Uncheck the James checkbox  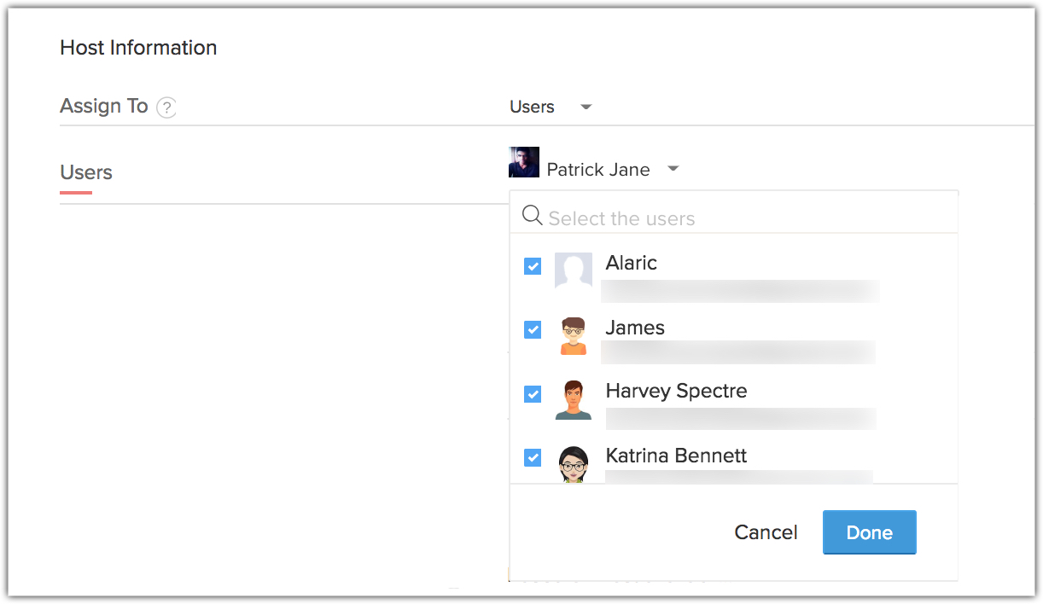(x=533, y=329)
